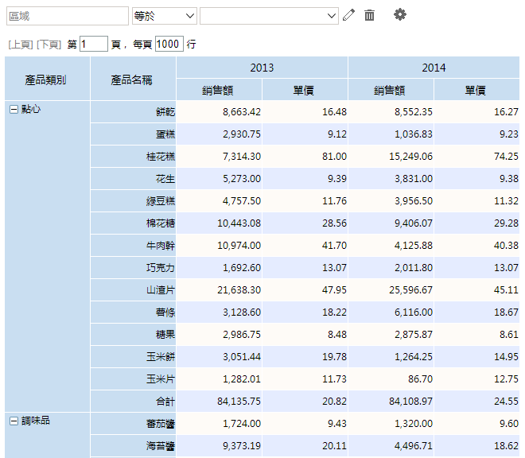Go to previous page via 上頁 link
This screenshot has height=458, width=525.
pos(20,45)
